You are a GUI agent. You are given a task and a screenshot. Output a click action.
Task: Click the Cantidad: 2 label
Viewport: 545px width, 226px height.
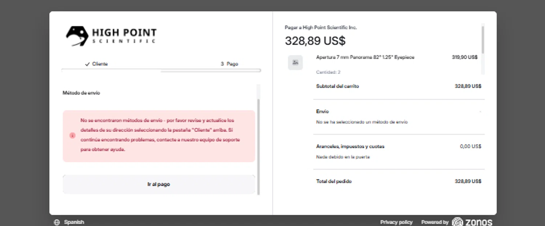click(x=328, y=72)
